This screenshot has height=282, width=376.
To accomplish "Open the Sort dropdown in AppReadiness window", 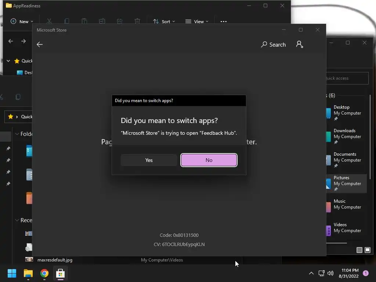I will click(164, 21).
